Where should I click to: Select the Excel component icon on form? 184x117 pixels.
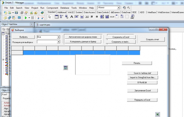coord(157,114)
